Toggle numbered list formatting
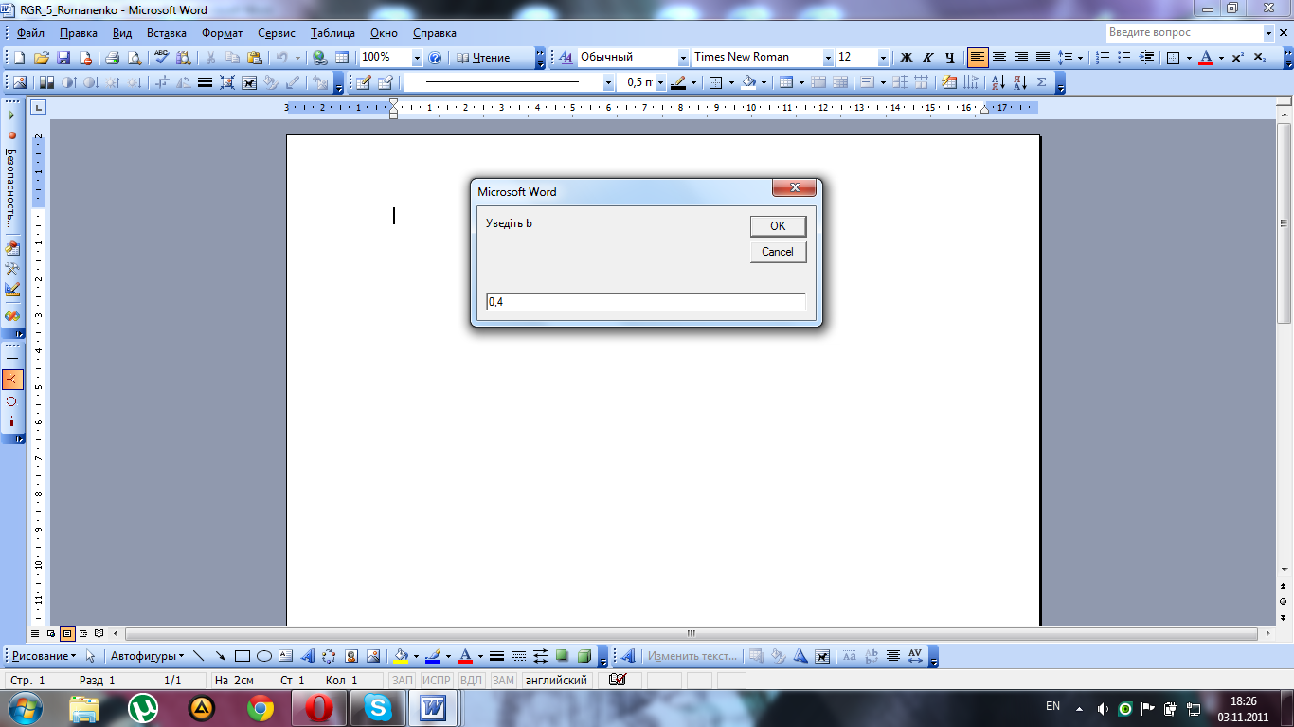This screenshot has height=727, width=1294. (1103, 58)
